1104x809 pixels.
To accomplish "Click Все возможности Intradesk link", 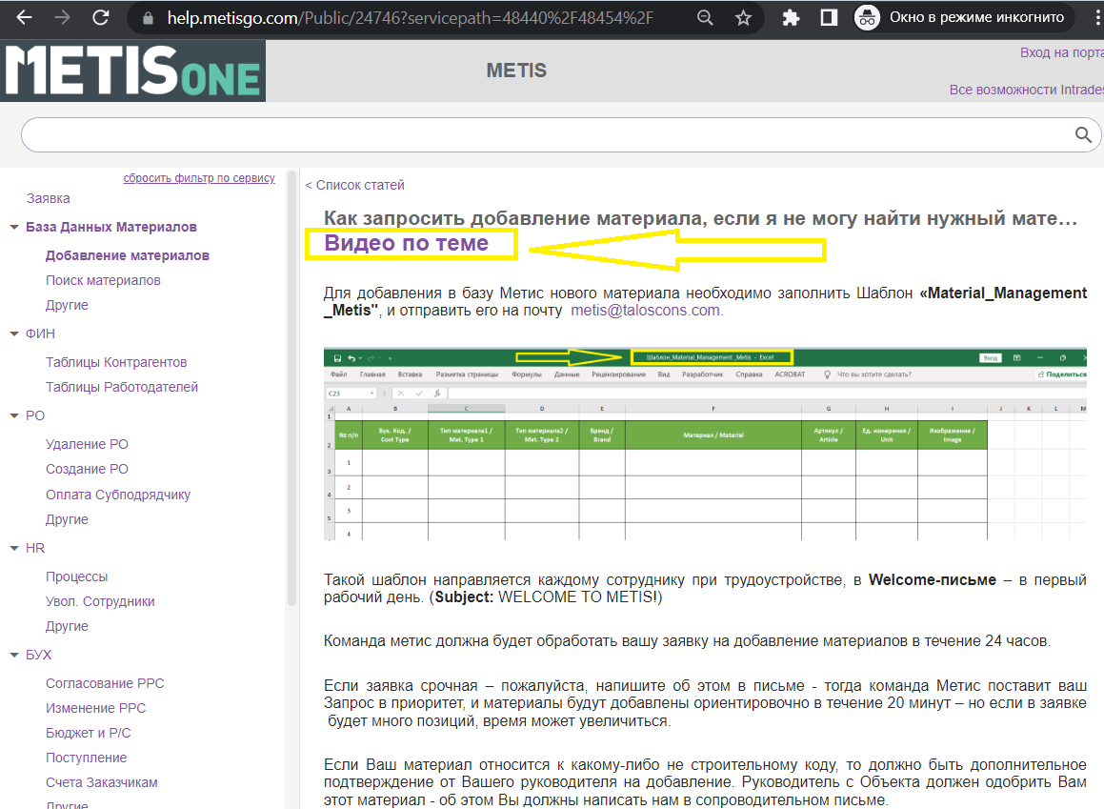I will [1027, 91].
